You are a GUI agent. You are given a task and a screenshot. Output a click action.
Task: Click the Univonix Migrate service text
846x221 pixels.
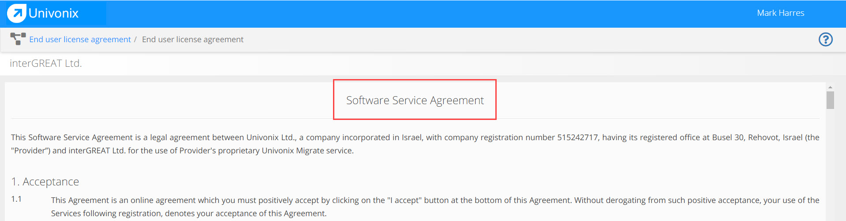[x=307, y=151]
